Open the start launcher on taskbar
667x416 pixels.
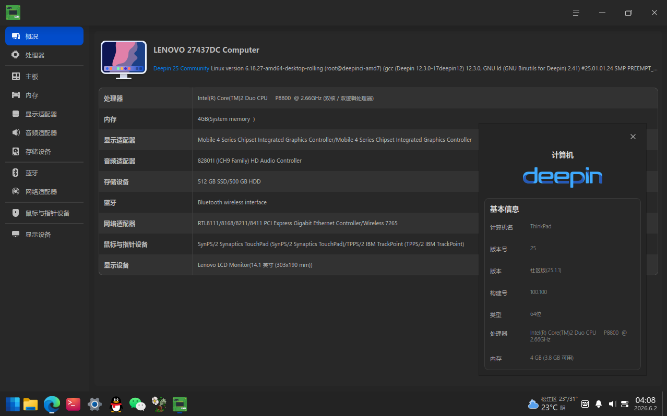pyautogui.click(x=13, y=404)
